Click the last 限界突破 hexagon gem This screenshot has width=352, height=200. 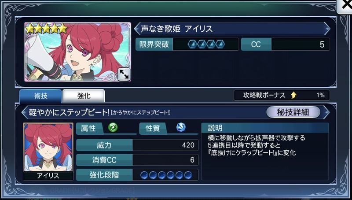(x=220, y=44)
